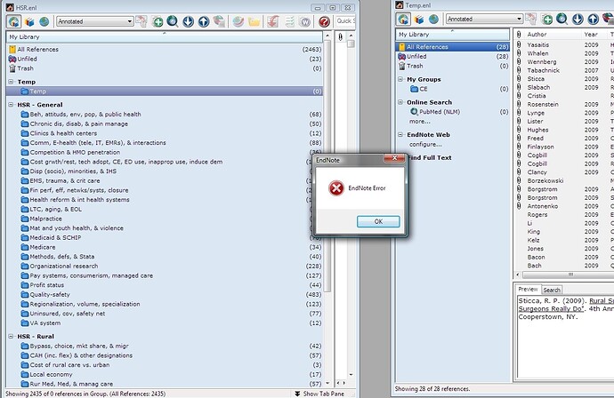Open Online Search magnifier in HSR toolbar

point(173,21)
